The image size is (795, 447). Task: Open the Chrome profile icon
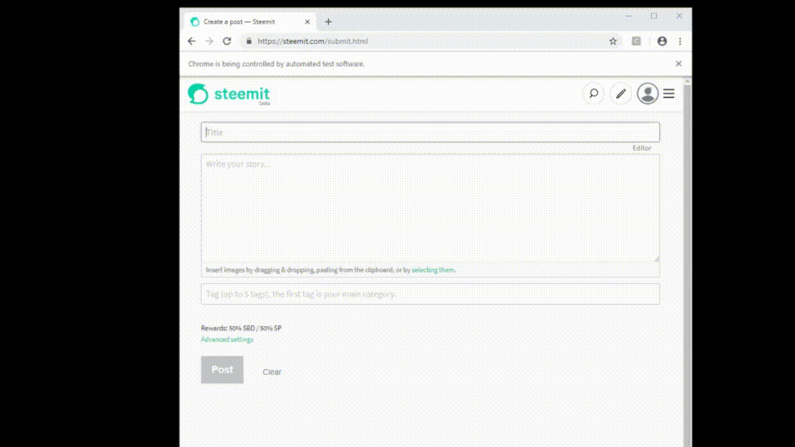coord(662,41)
